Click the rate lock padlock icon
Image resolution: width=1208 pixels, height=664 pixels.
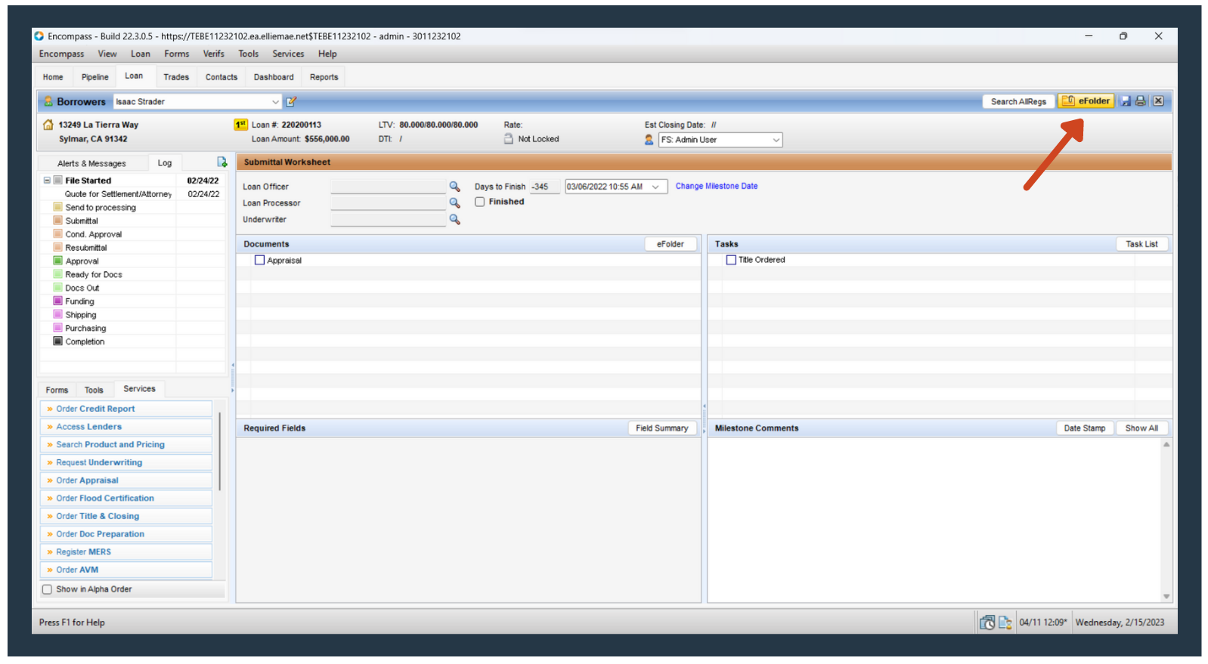[509, 139]
